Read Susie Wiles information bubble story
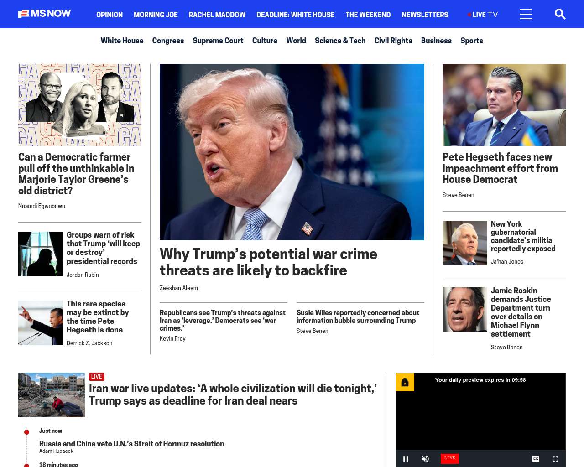Image resolution: width=584 pixels, height=467 pixels. pyautogui.click(x=358, y=317)
